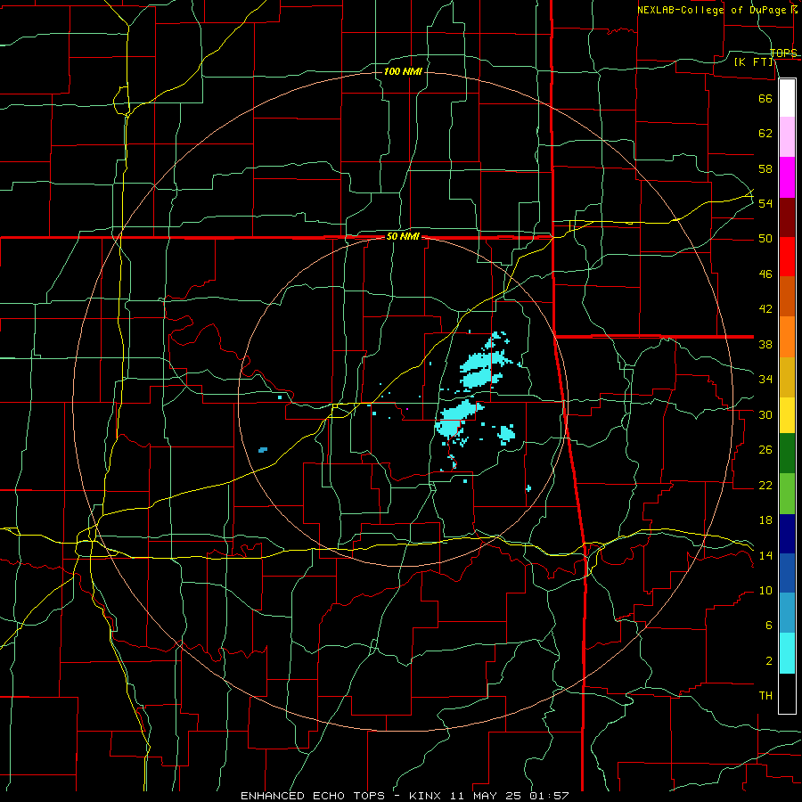Click the "50" legend value
Viewport: 802px width, 802px height.
765,239
